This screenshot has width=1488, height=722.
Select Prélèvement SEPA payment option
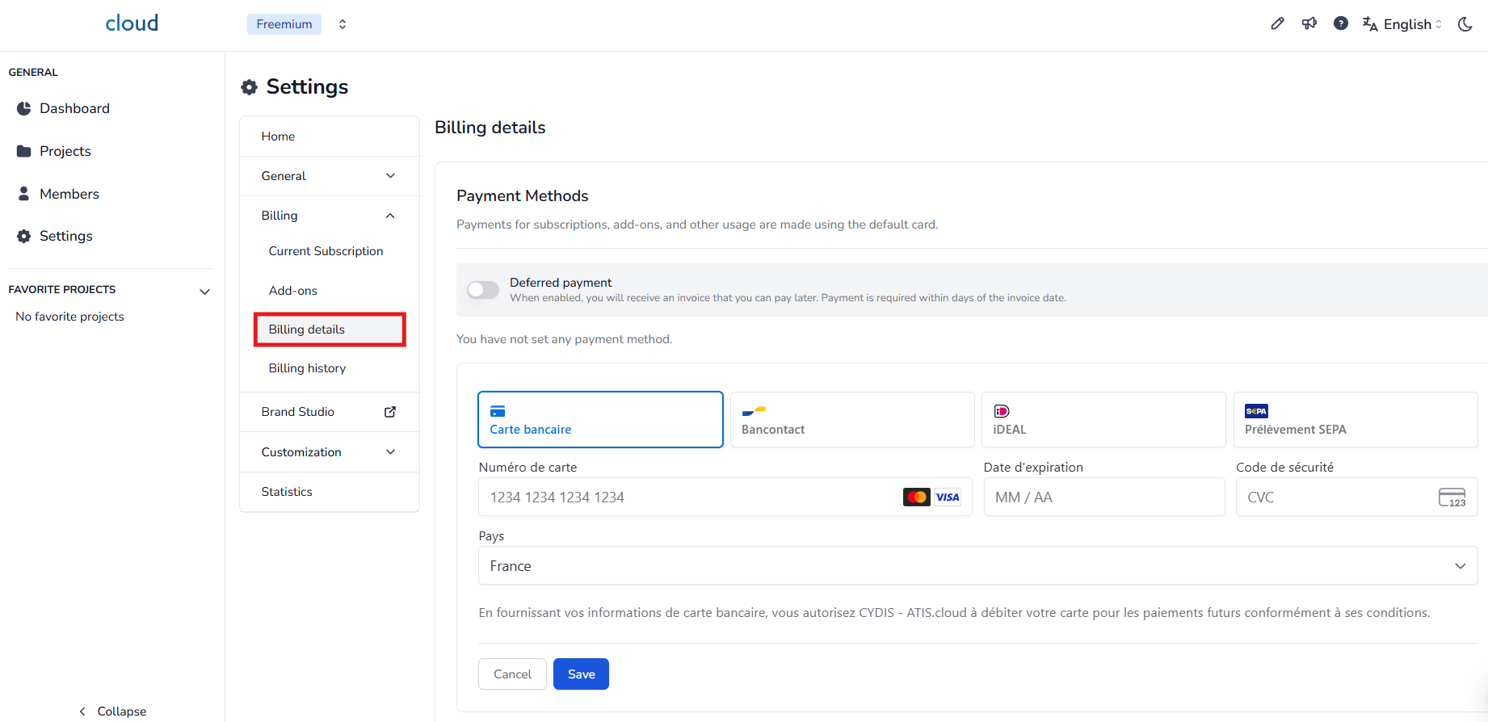[1355, 420]
